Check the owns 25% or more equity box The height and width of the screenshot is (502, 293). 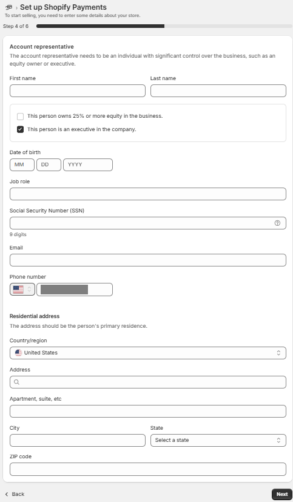(20, 116)
